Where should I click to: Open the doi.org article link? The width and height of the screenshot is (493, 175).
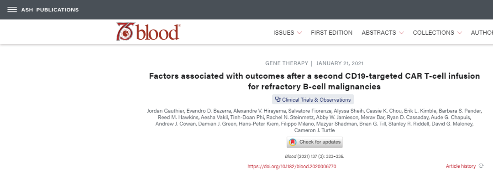pos(292,166)
